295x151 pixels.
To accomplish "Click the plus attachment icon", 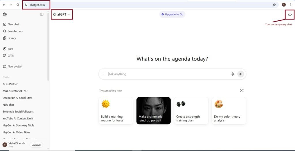I will (104, 74).
